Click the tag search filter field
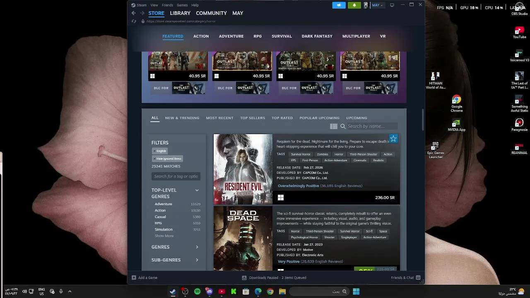 click(x=176, y=176)
